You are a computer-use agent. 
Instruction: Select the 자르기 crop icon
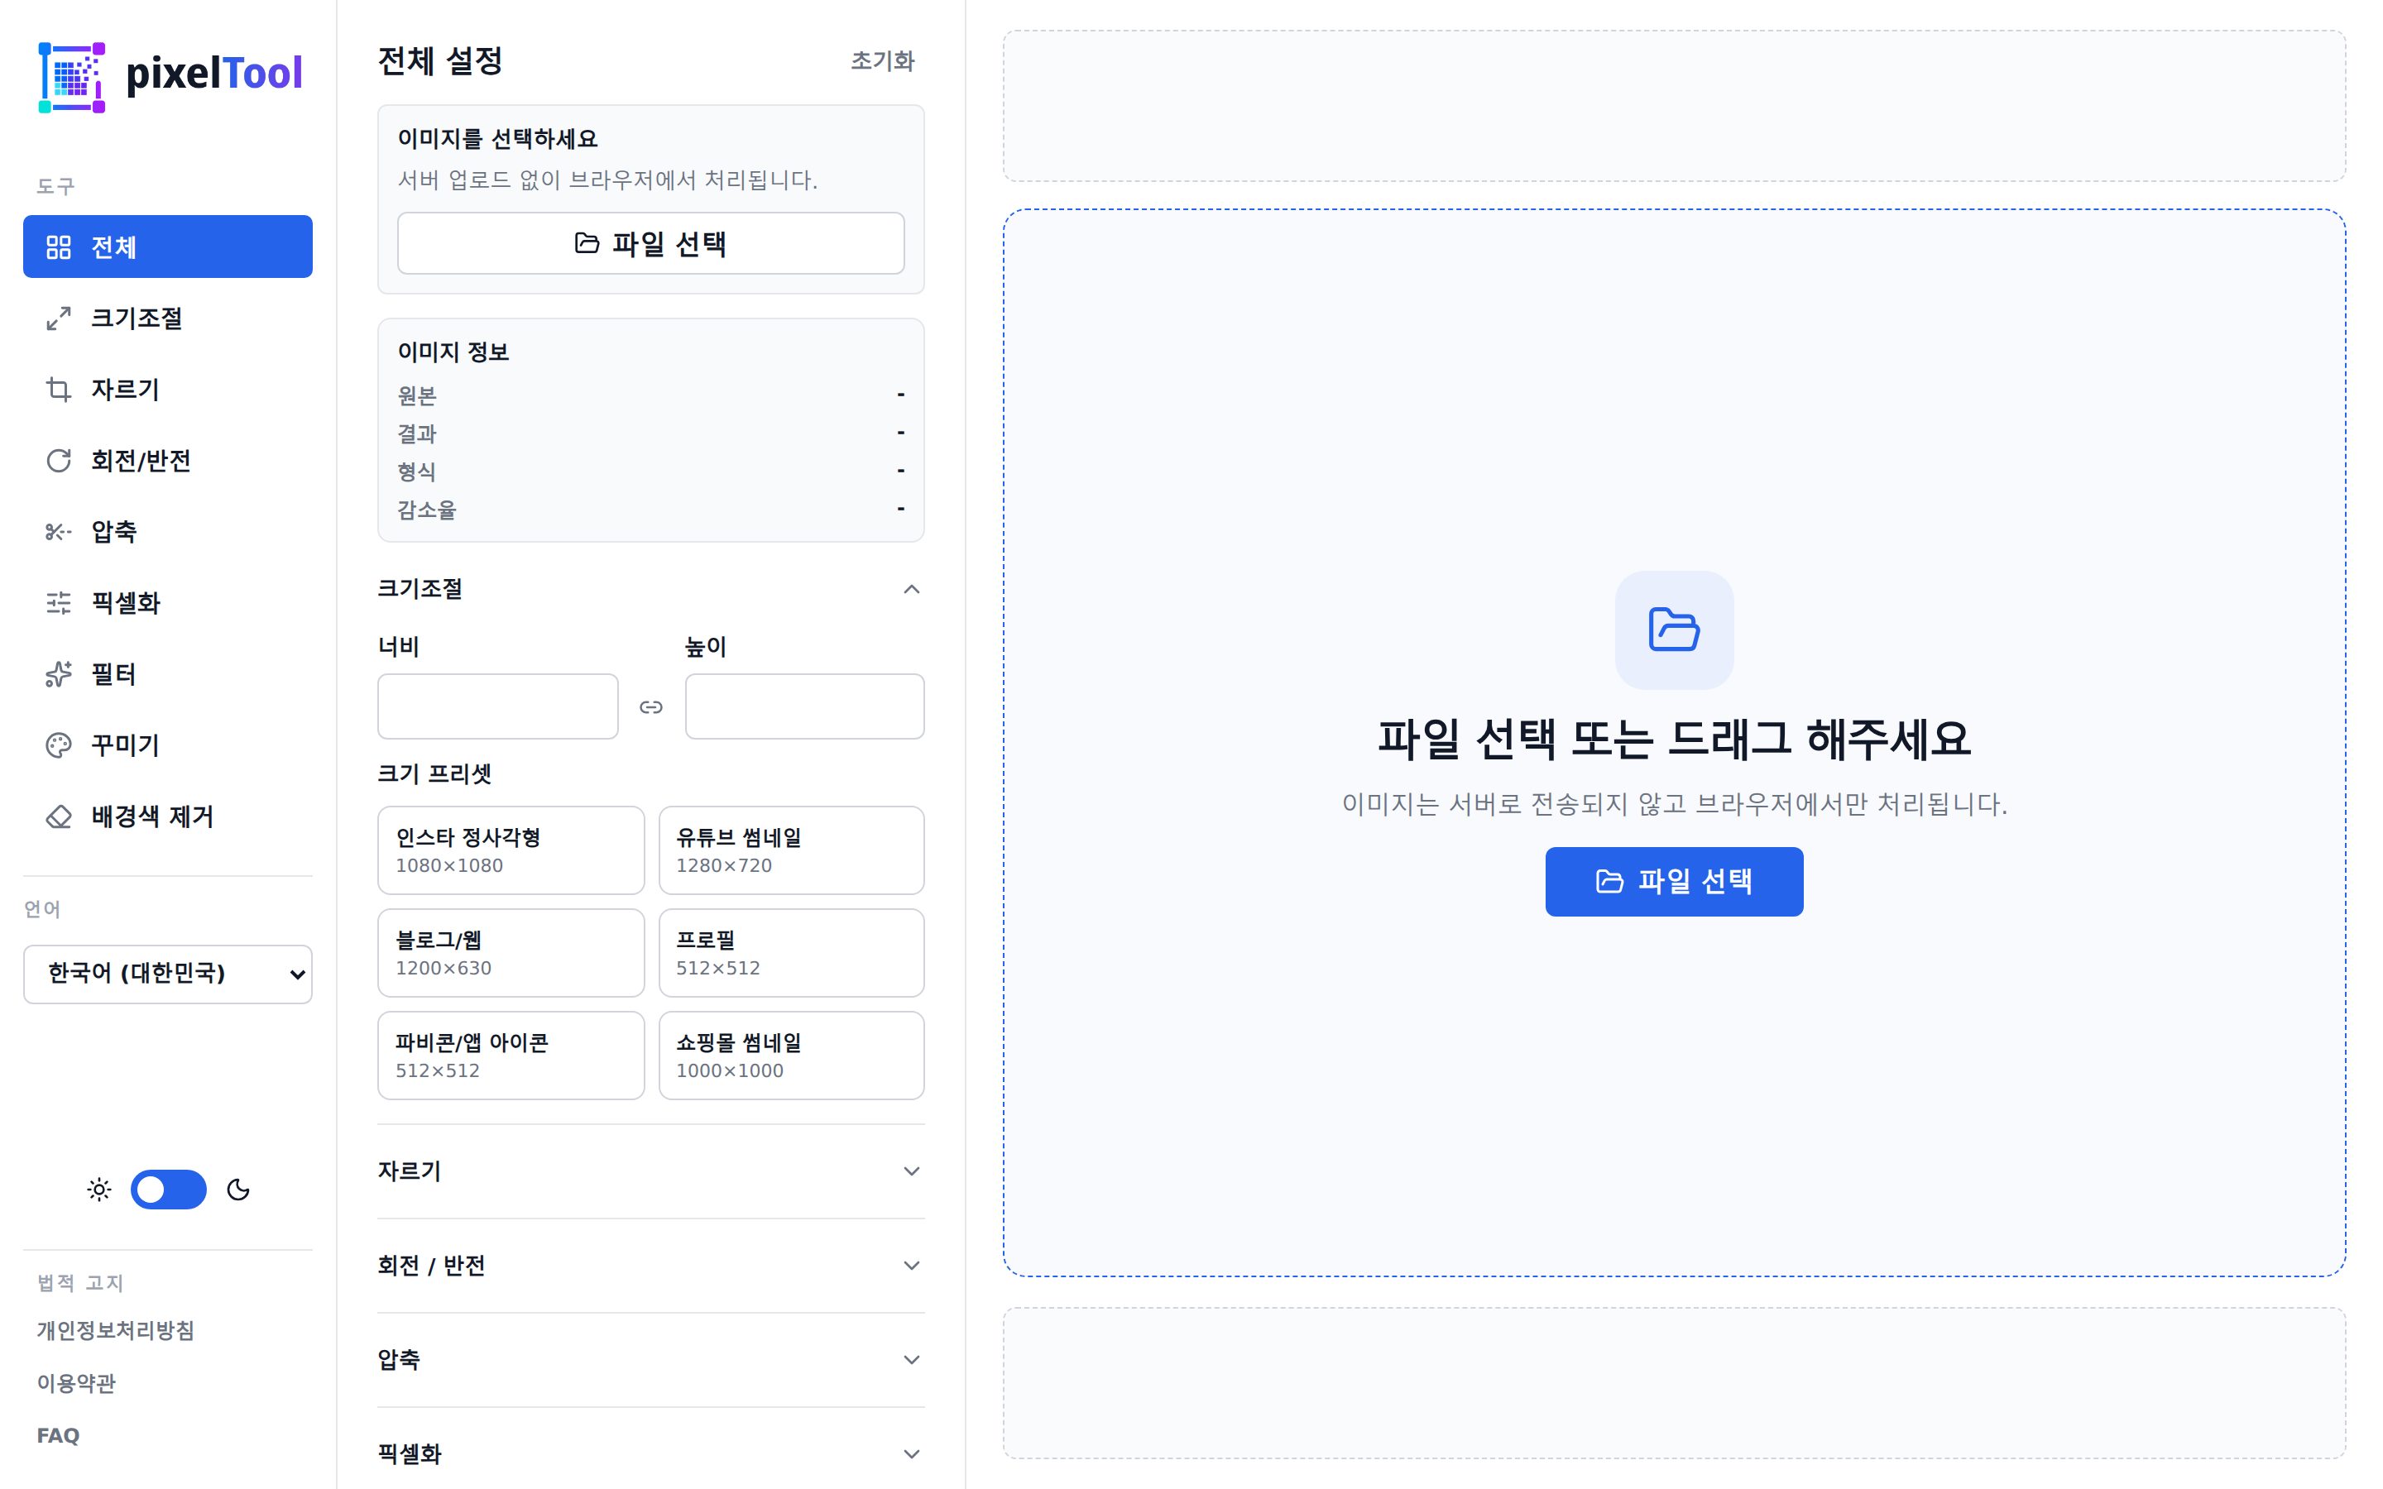click(x=59, y=389)
